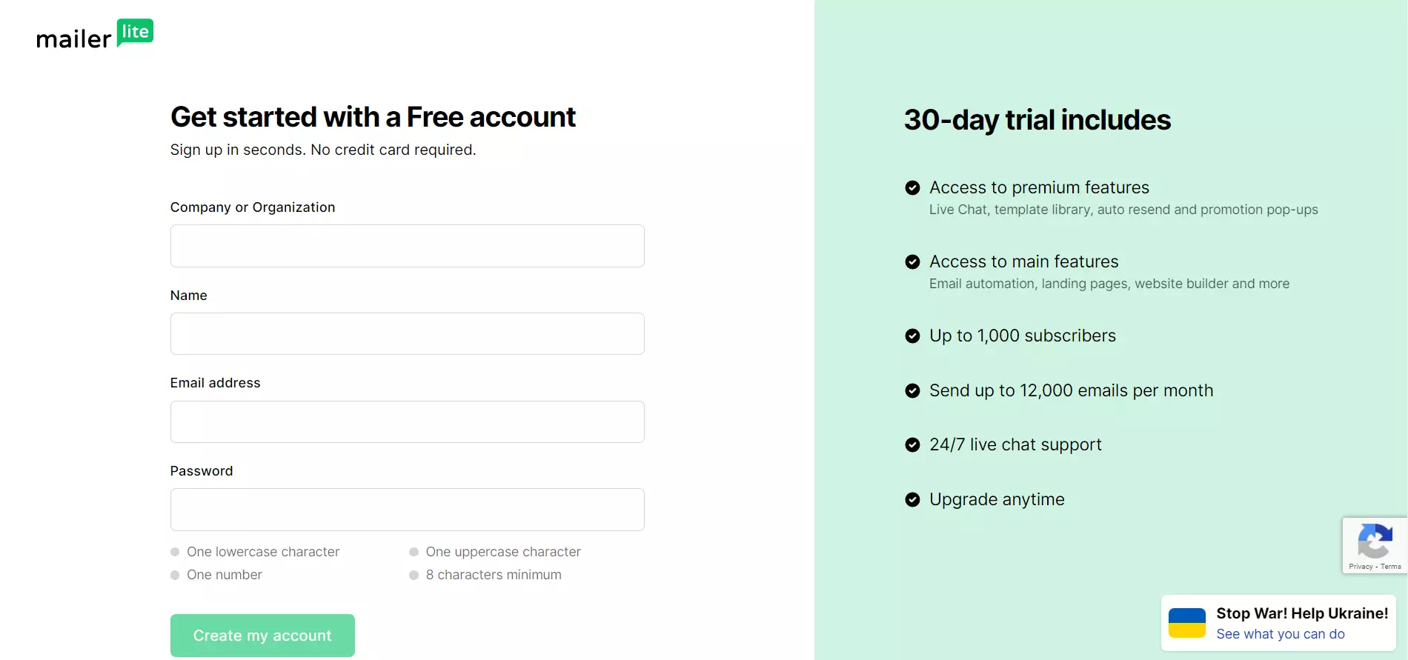Screen dimensions: 1408x660
Task: Click the Email address input field
Action: [407, 421]
